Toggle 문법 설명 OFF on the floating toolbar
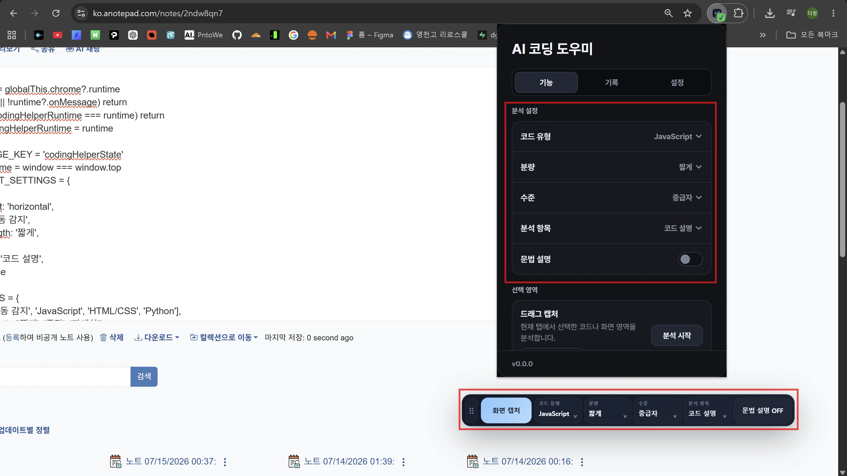Viewport: 847px width, 476px height. pyautogui.click(x=763, y=410)
